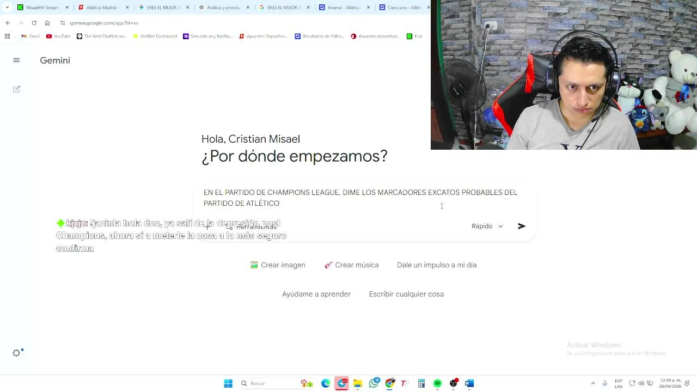Open the Gmail bookmark
This screenshot has width=697, height=392.
coord(30,36)
